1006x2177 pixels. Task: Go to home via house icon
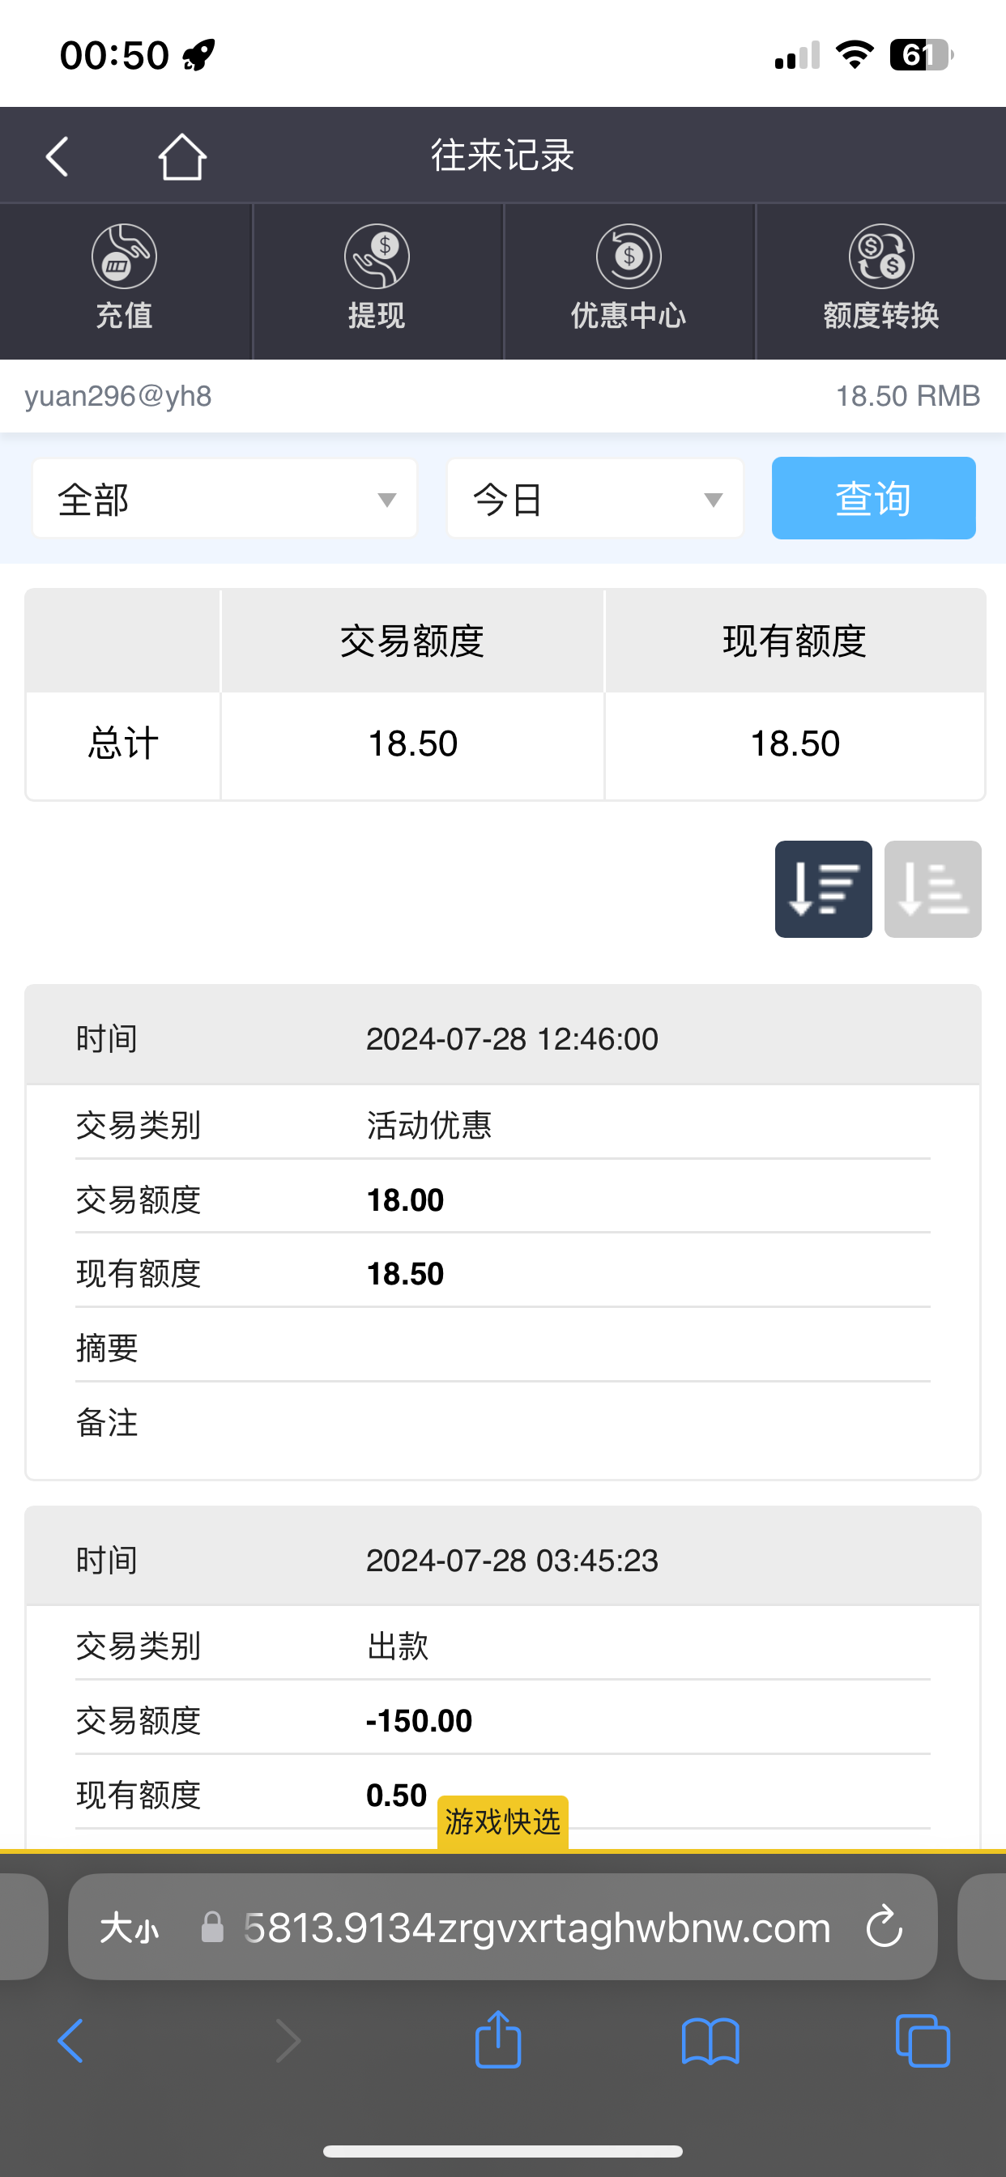(181, 156)
